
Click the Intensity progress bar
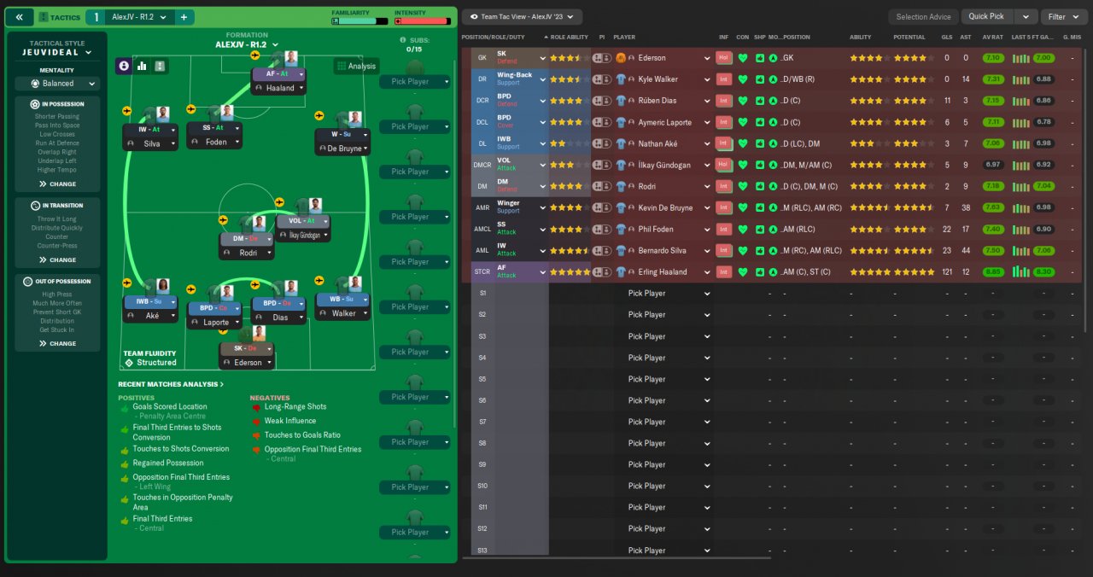click(422, 20)
